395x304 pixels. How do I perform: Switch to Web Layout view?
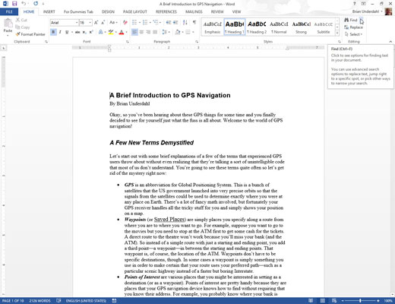334,301
